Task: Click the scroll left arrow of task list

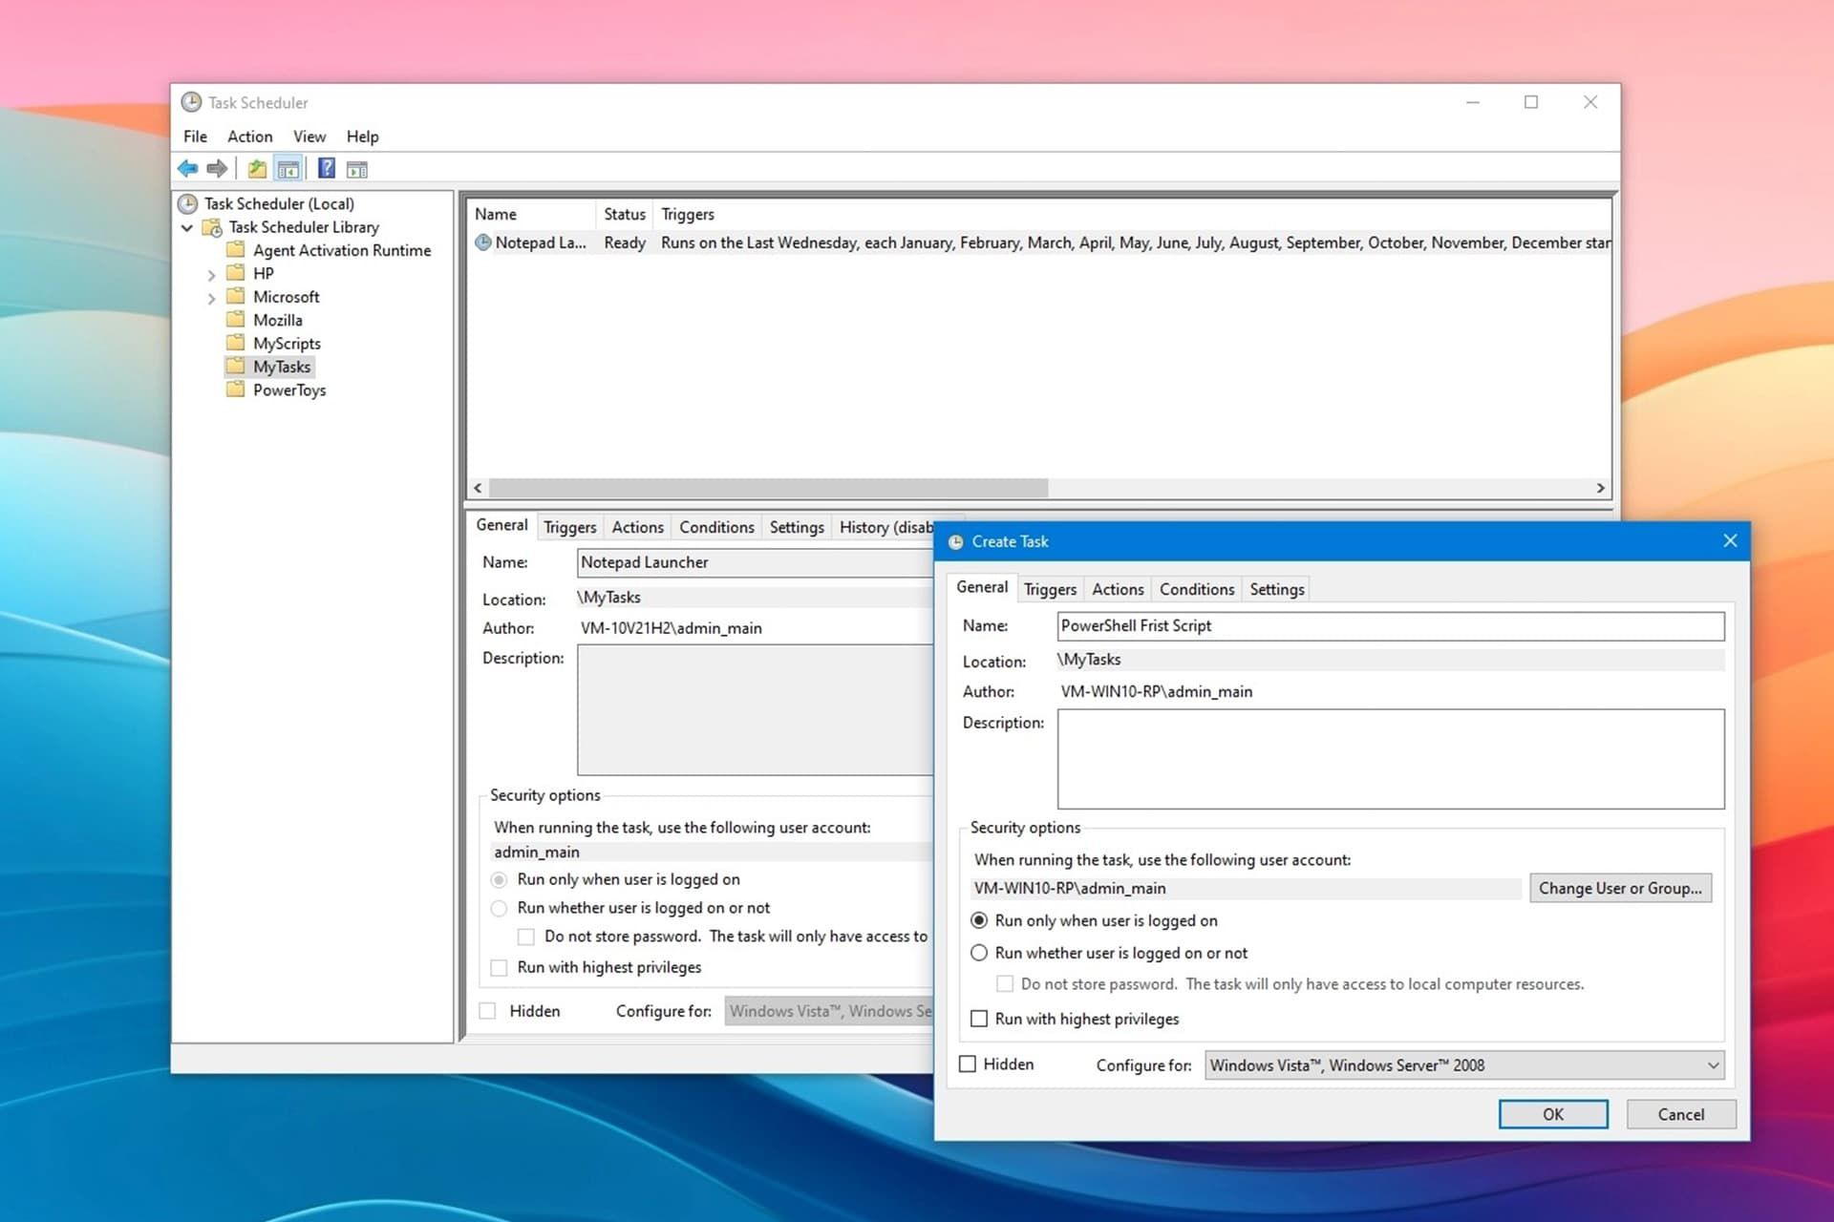Action: [x=478, y=488]
